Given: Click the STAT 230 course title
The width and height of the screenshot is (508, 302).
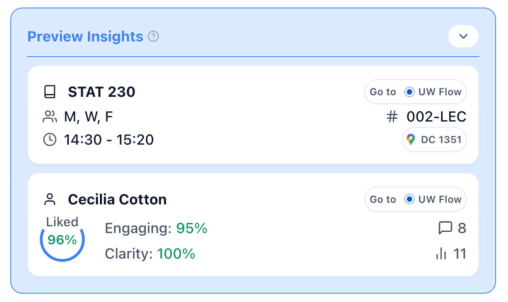Looking at the screenshot, I should tap(102, 92).
